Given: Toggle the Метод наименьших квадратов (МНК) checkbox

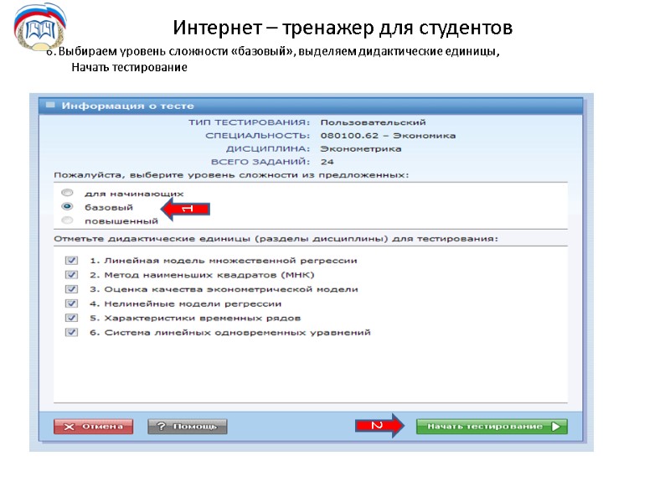Looking at the screenshot, I should point(70,276).
